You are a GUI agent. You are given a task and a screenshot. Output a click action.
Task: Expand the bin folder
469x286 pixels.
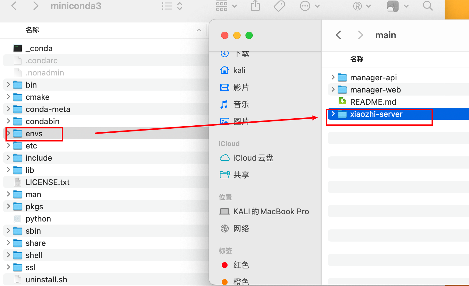tap(9, 85)
